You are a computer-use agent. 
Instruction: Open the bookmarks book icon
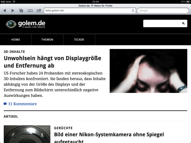[30, 11]
